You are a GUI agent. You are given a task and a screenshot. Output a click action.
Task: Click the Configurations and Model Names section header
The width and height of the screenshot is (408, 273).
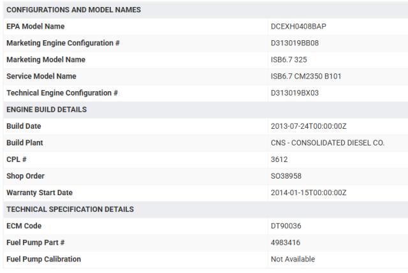tap(73, 10)
